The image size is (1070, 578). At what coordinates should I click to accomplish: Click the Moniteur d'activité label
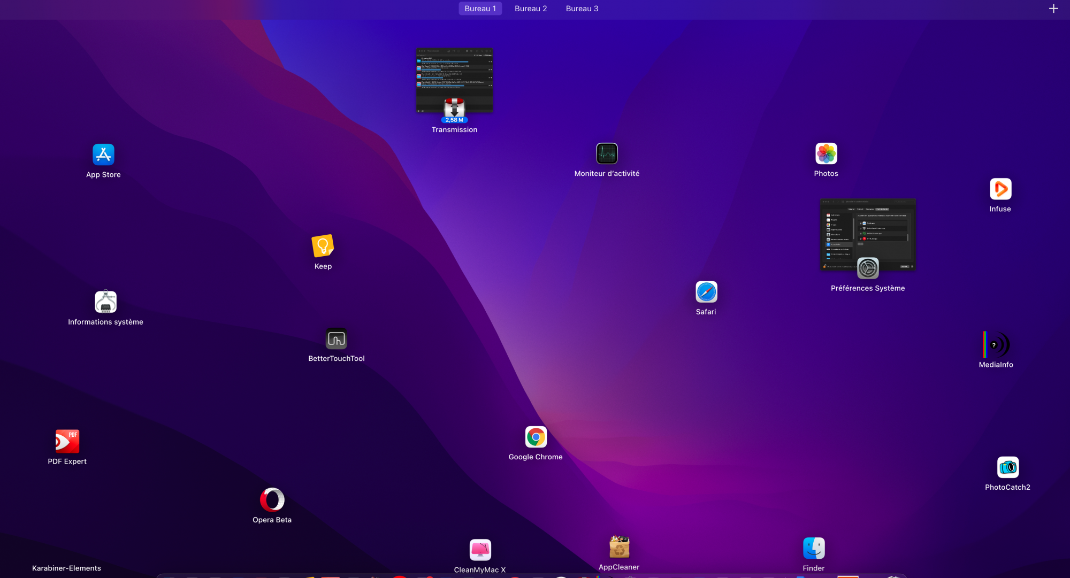coord(607,174)
